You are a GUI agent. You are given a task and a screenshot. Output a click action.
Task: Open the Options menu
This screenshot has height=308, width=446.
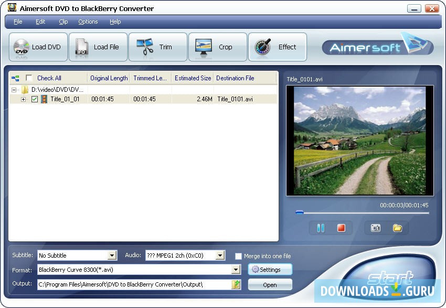pyautogui.click(x=88, y=22)
